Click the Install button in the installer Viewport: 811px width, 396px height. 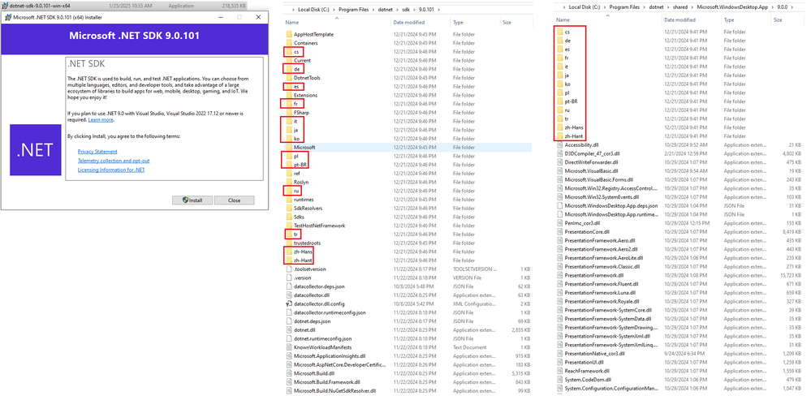pos(192,200)
